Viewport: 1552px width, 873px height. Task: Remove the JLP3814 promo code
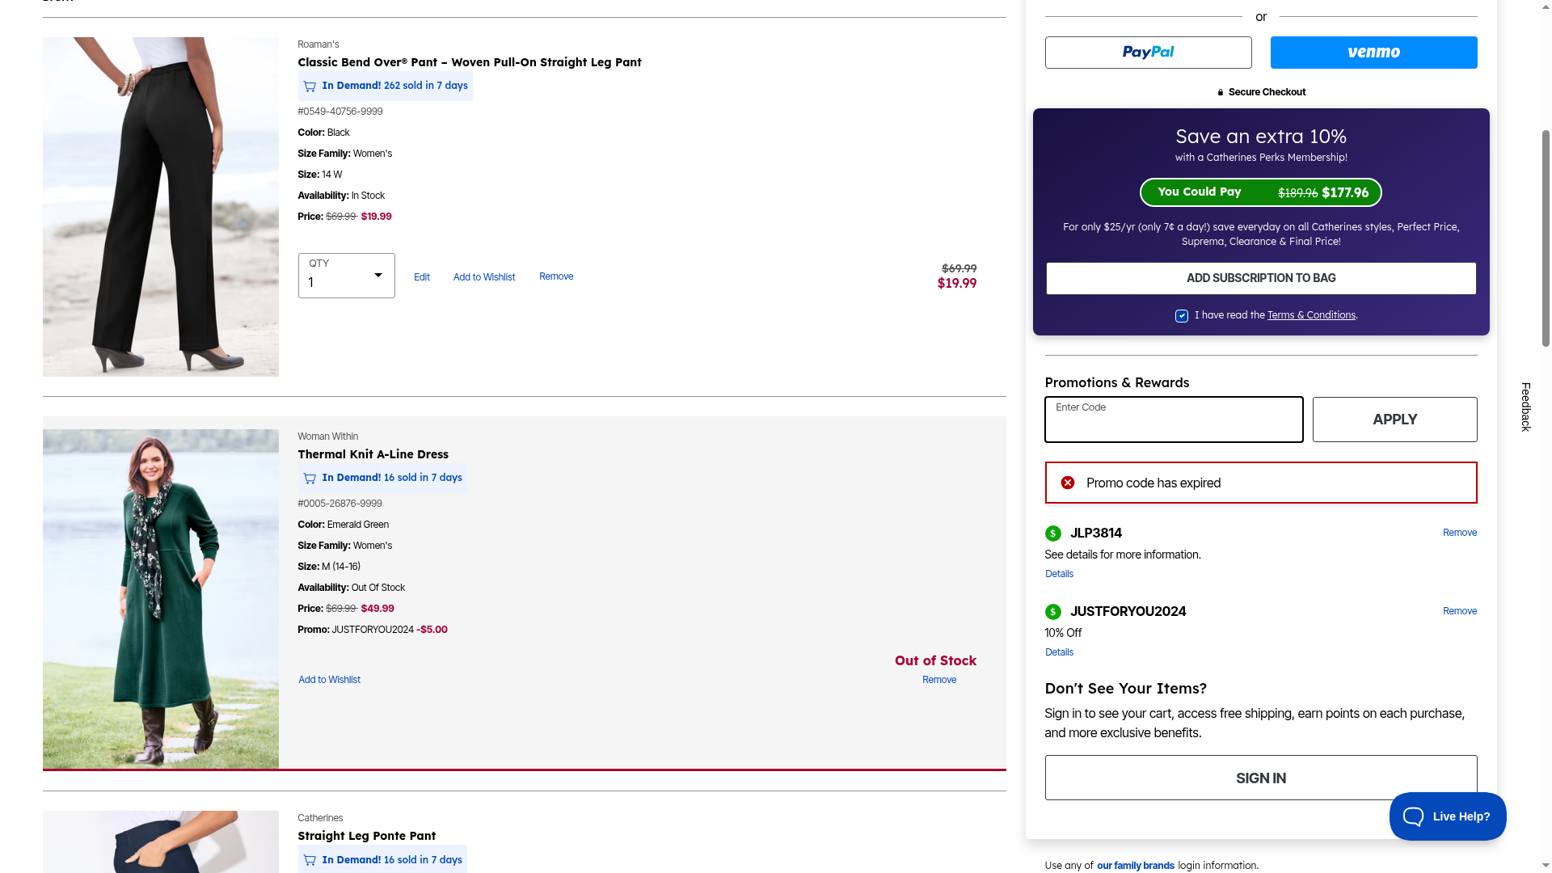pos(1459,533)
